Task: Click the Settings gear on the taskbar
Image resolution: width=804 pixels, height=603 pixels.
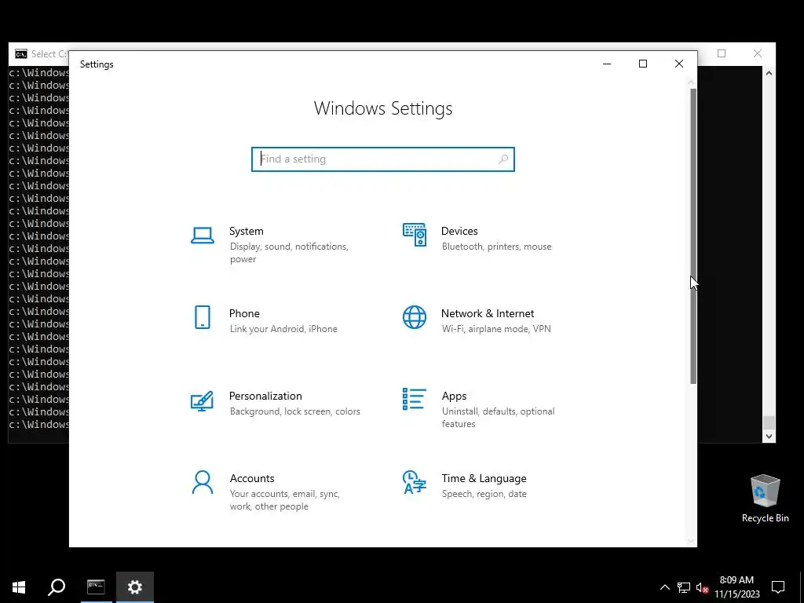Action: (x=135, y=587)
